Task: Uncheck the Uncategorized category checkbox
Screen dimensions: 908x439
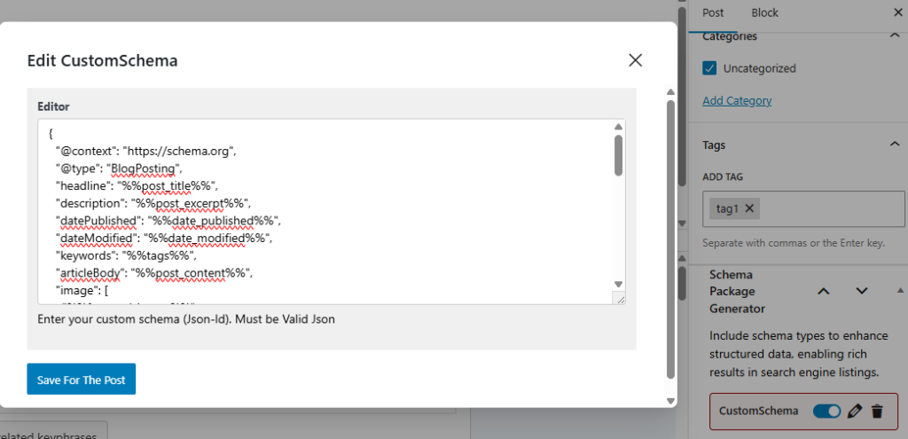Action: (x=709, y=68)
